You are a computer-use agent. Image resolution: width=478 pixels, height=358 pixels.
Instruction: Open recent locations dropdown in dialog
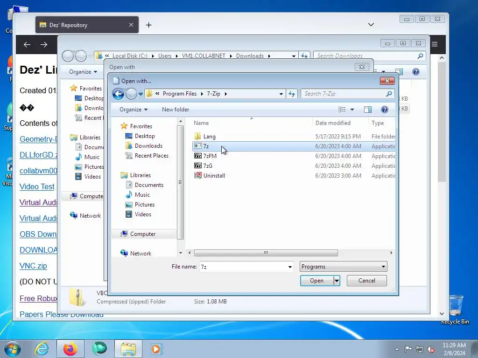tap(141, 94)
